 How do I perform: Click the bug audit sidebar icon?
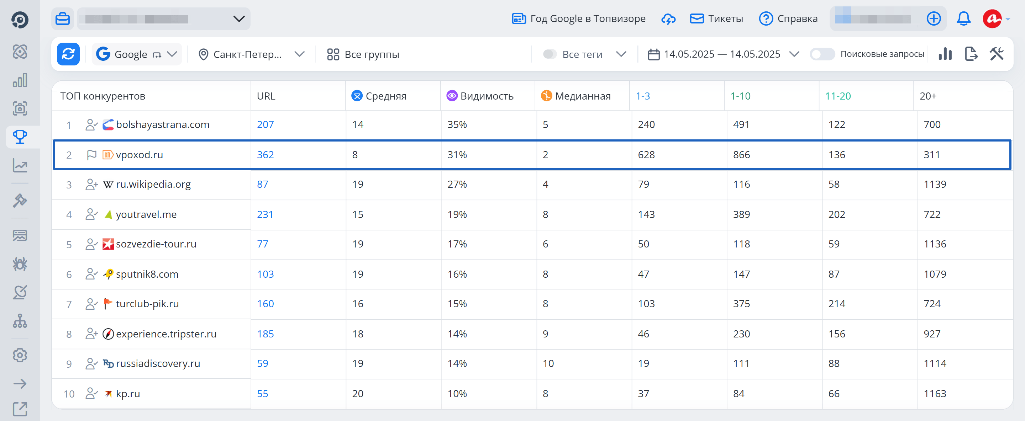20,264
